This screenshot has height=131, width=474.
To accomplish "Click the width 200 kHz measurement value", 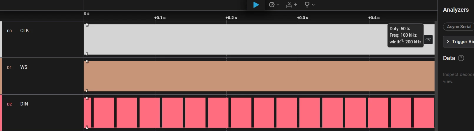I will pos(405,42).
